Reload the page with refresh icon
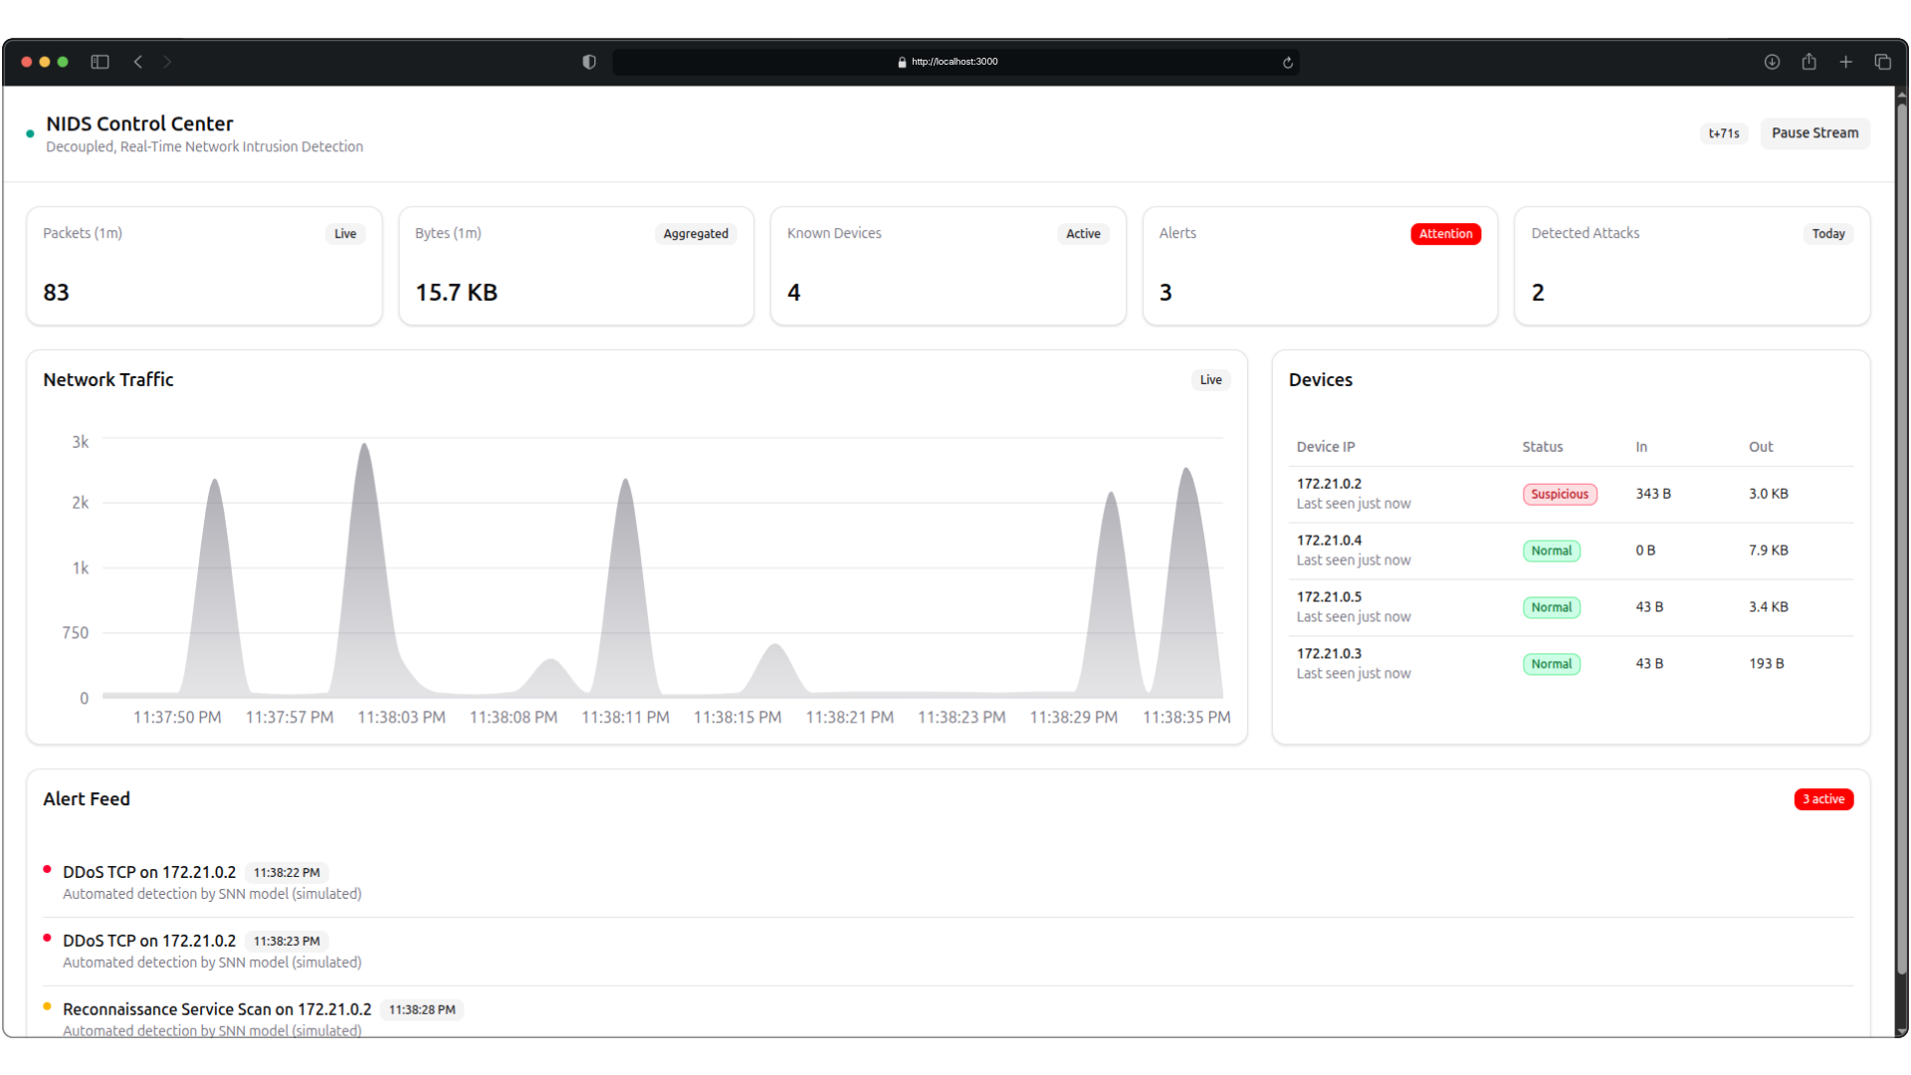The width and height of the screenshot is (1911, 1075). coord(1287,62)
